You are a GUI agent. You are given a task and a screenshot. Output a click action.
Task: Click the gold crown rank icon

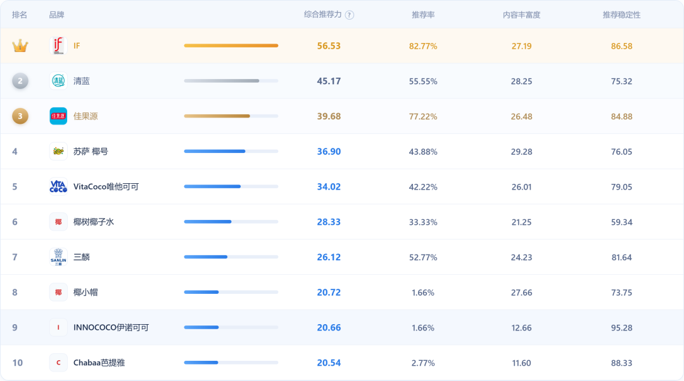(20, 45)
